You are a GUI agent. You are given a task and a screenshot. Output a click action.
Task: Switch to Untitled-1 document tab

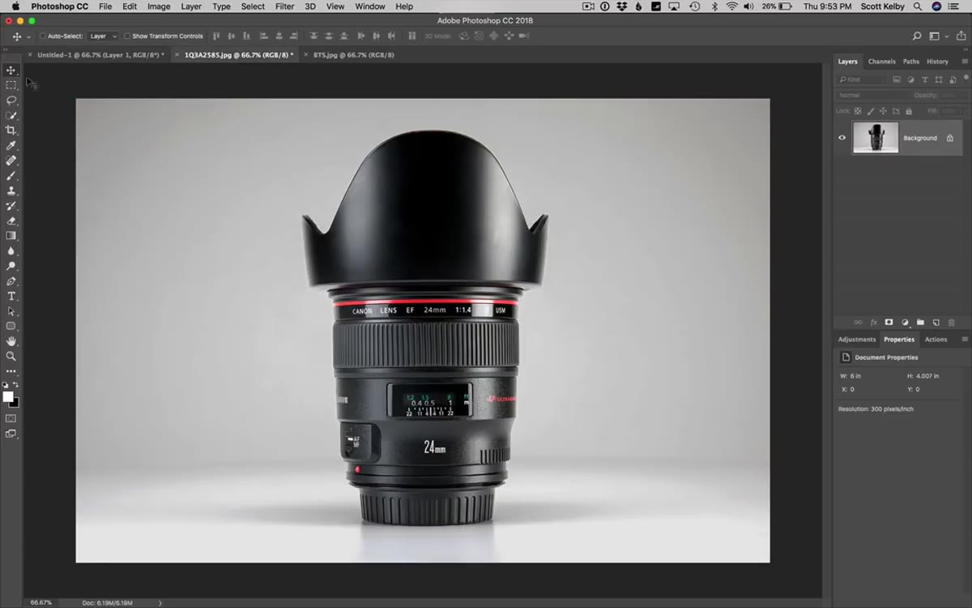[x=100, y=55]
